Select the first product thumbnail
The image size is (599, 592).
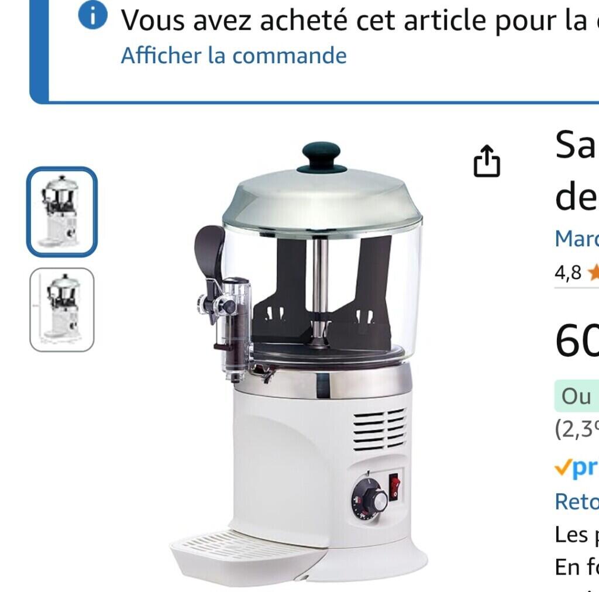tap(62, 212)
